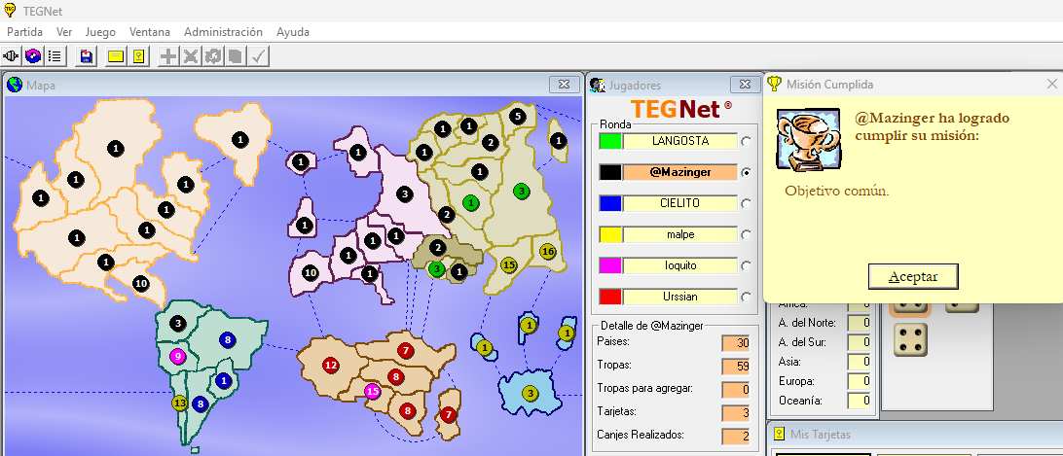
Task: Open the Juego menu
Action: point(100,32)
